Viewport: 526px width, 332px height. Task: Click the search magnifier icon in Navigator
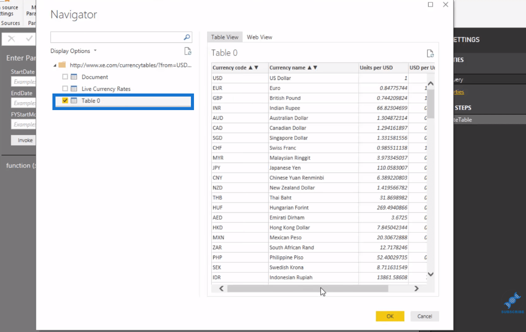(187, 37)
